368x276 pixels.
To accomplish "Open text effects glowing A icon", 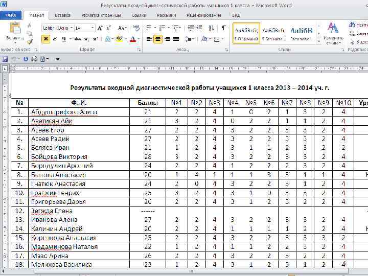I will click(107, 39).
